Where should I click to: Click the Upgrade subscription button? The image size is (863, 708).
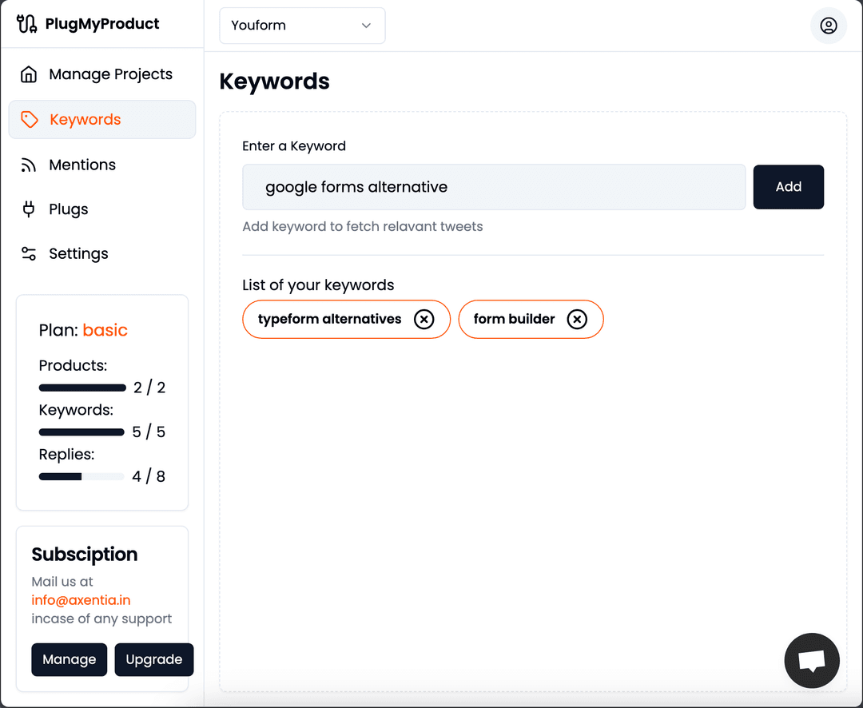pyautogui.click(x=154, y=659)
